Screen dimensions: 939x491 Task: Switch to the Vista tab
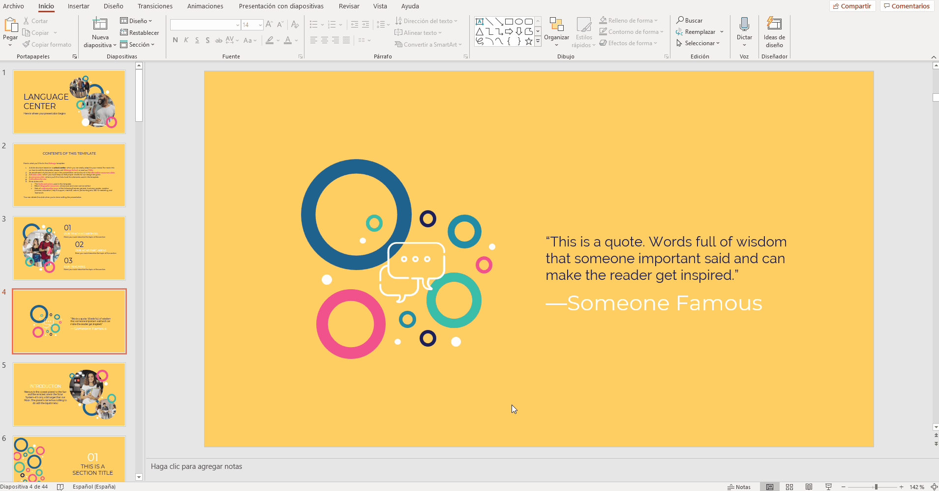pyautogui.click(x=380, y=6)
